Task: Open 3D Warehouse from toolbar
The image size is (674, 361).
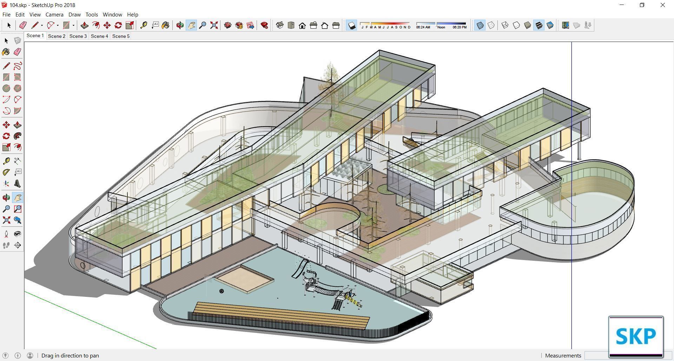Action: click(x=228, y=25)
